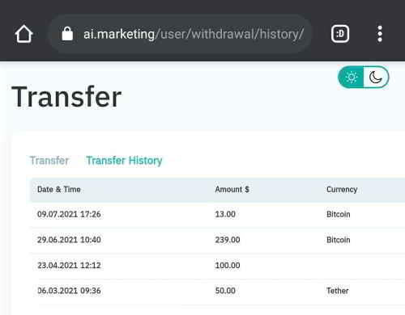Image resolution: width=405 pixels, height=315 pixels.
Task: Switch to light mode sun icon
Action: point(351,78)
